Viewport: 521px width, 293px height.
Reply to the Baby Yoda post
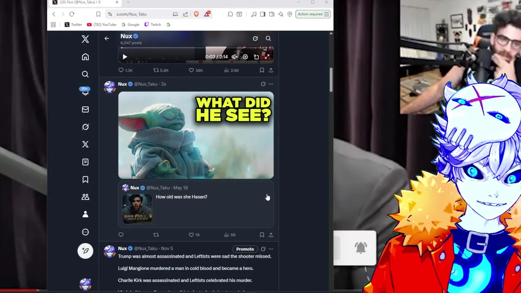[121, 235]
